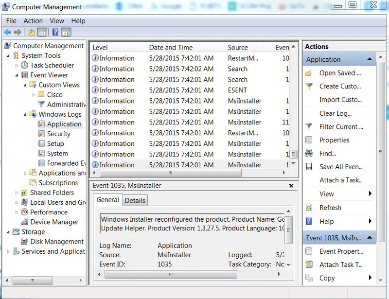Click the Actions pane vertical scrollbar thumb
The height and width of the screenshot is (299, 389).
pyautogui.click(x=381, y=152)
